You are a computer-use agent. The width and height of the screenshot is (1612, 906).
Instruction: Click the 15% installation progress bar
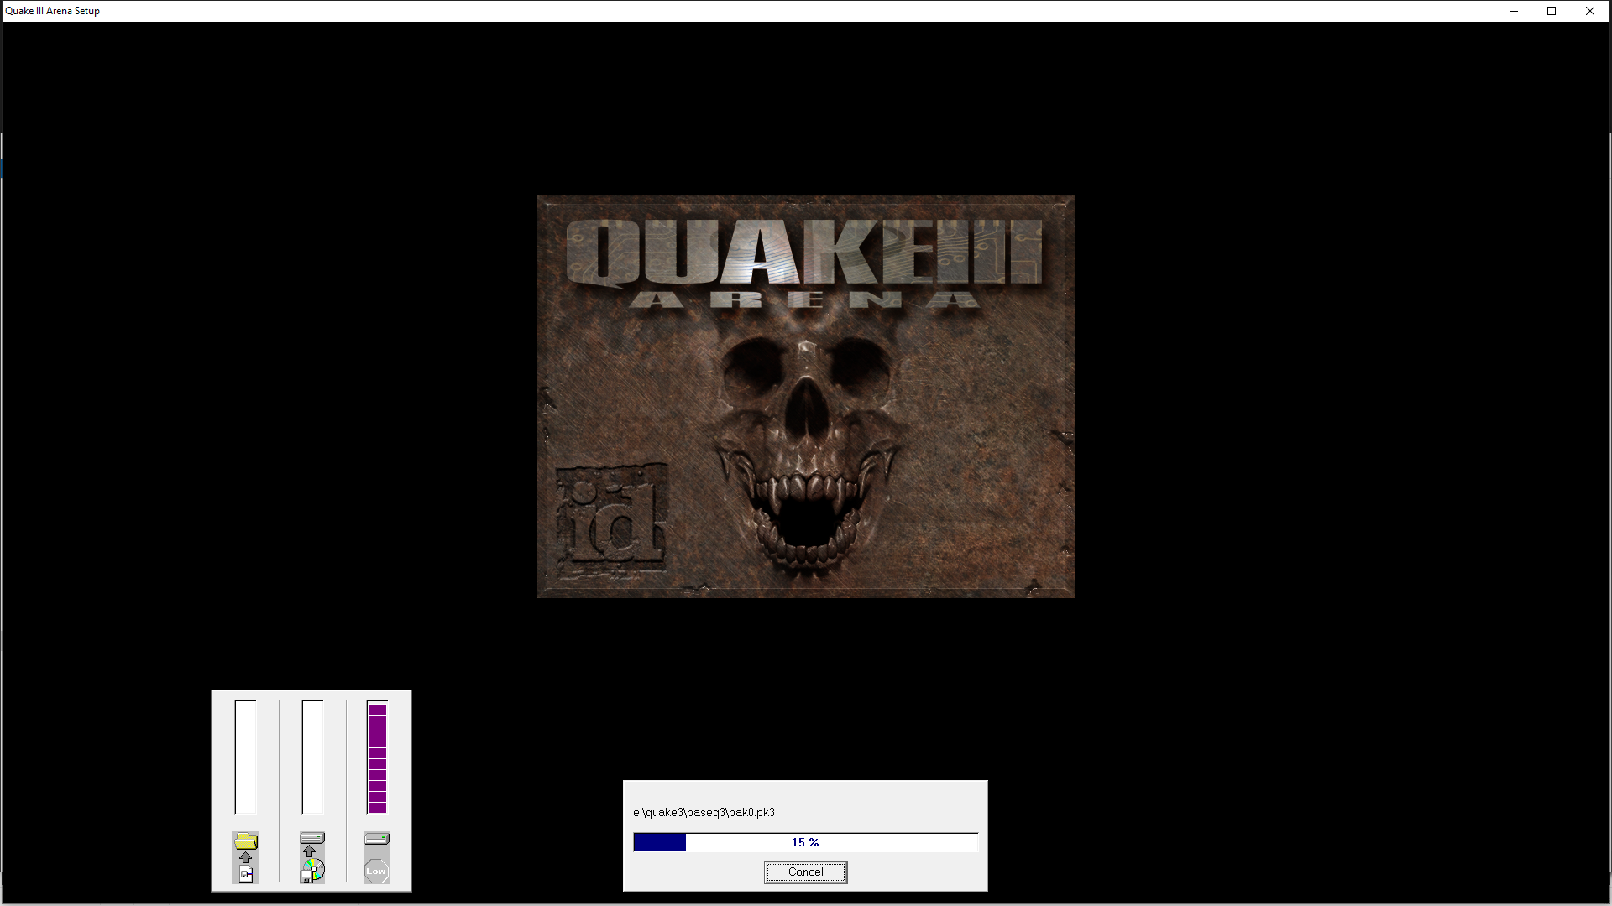pos(805,842)
